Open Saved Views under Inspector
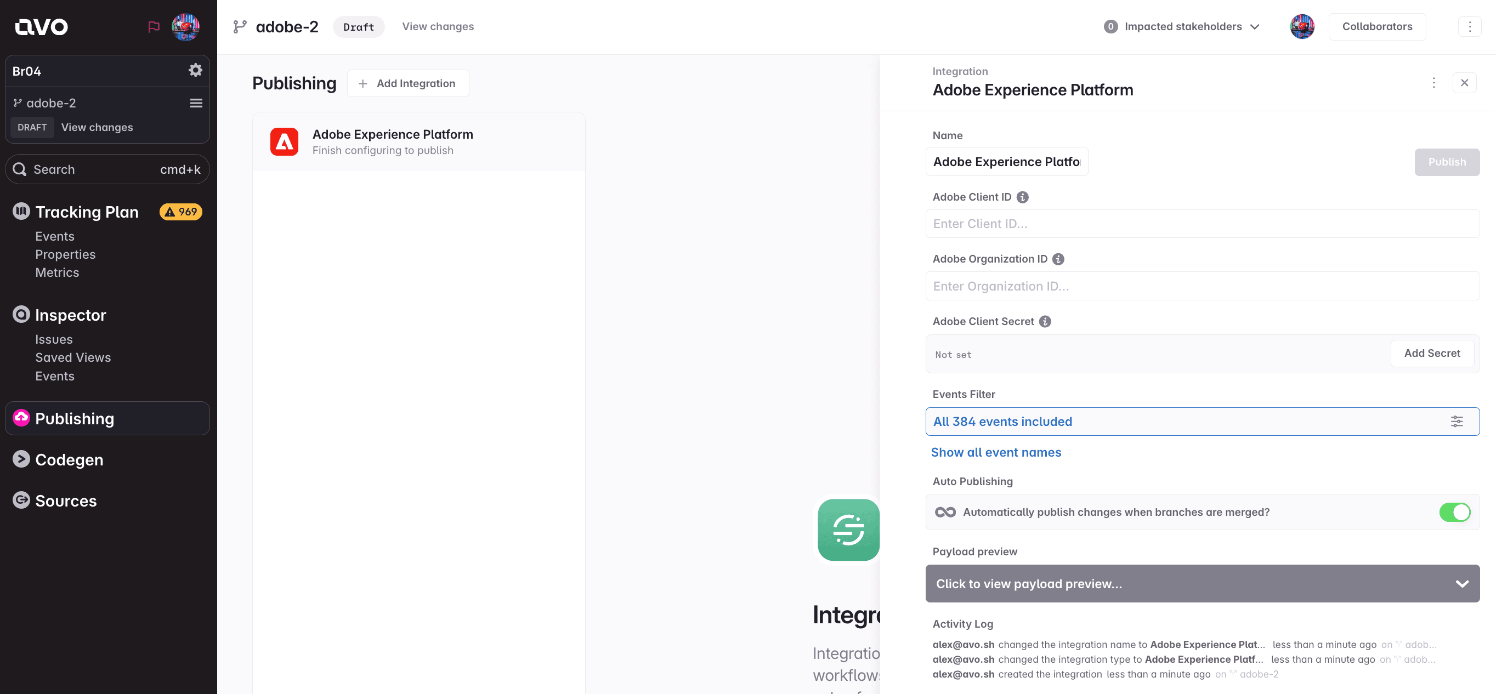The image size is (1496, 694). [x=73, y=357]
